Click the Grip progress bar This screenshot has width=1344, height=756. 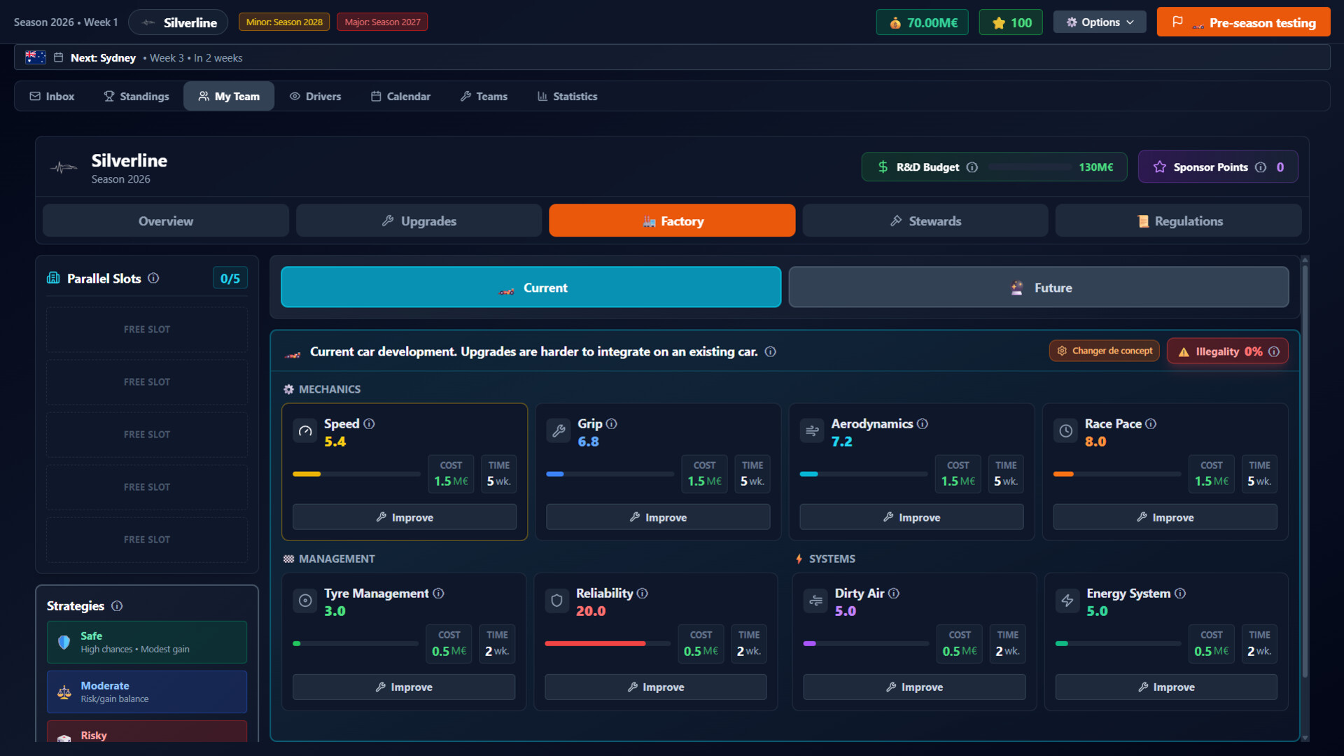tap(609, 474)
